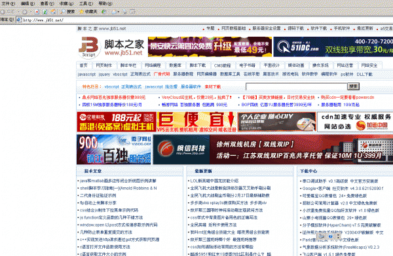Open article LOL新英雄中国龙技能介绍
The height and width of the screenshot is (256, 393).
214,181
